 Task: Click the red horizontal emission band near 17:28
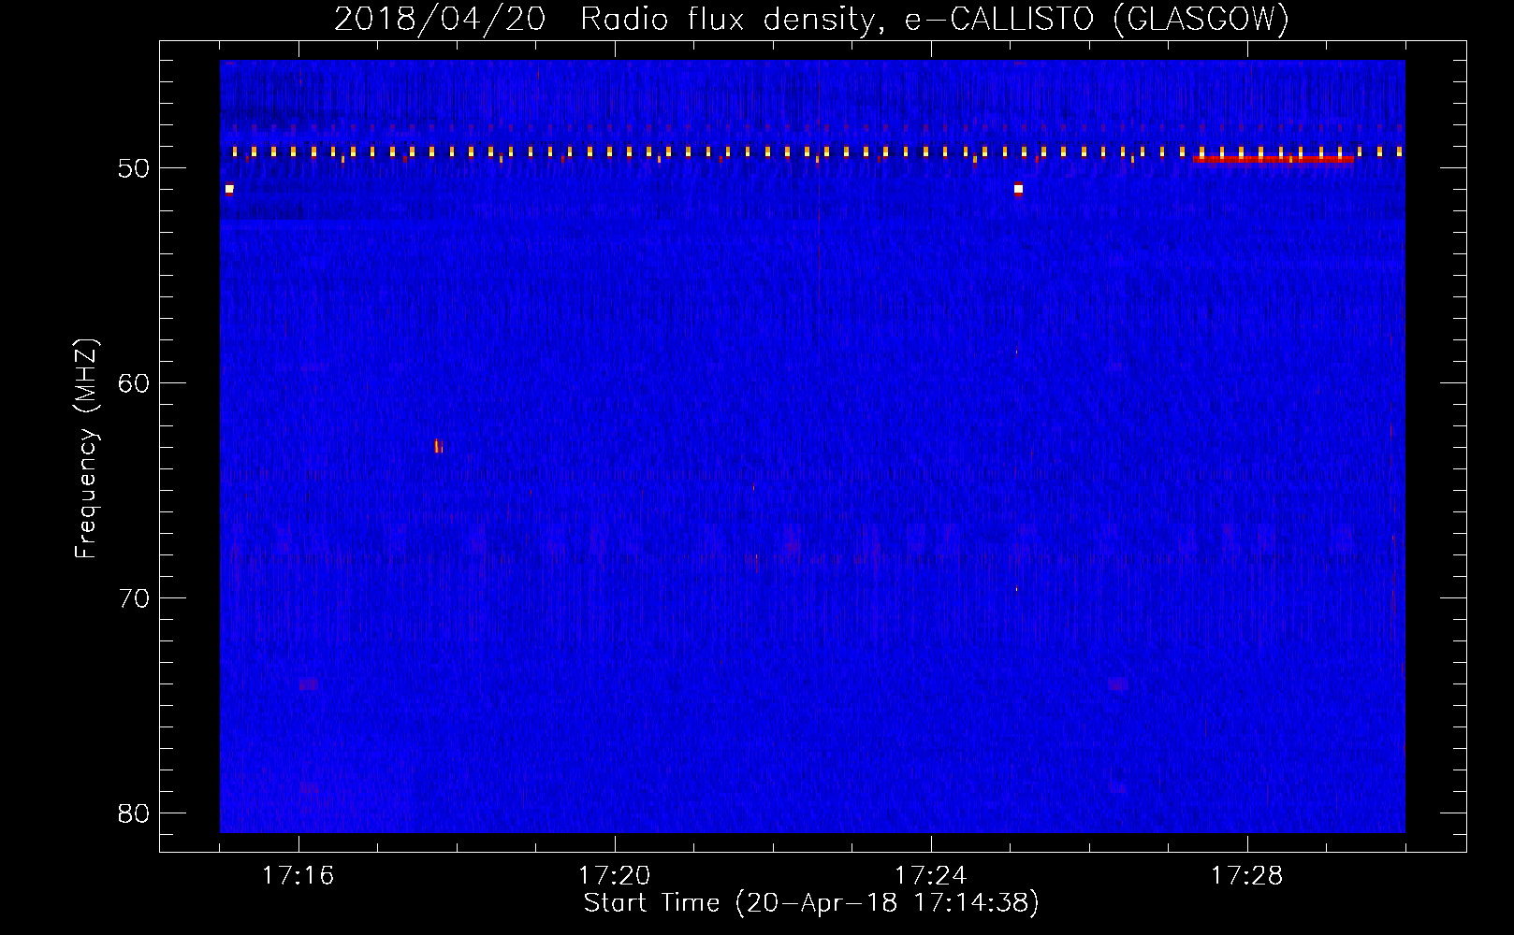[x=1274, y=159]
